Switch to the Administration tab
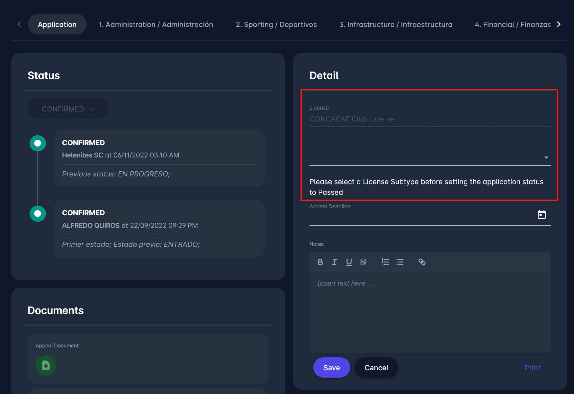The width and height of the screenshot is (574, 394). click(x=156, y=24)
